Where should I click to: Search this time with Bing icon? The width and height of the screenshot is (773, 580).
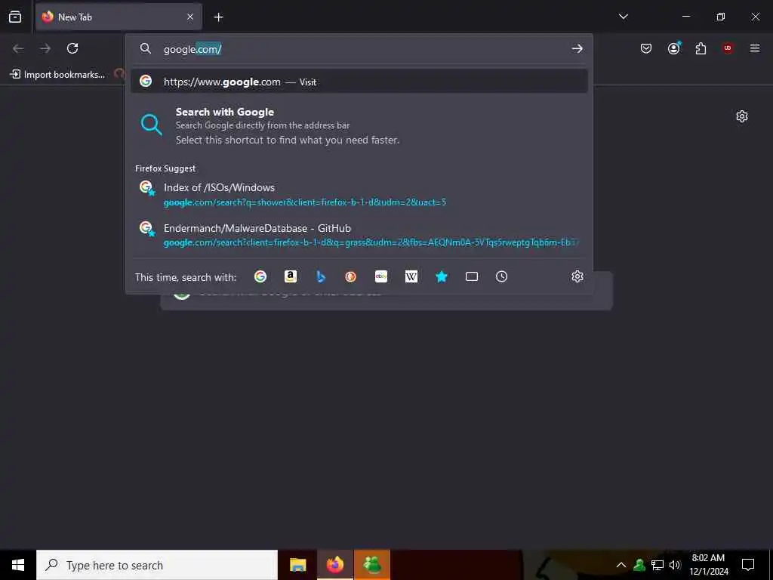pos(320,276)
